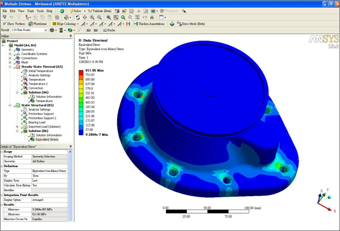The image size is (340, 231).
Task: Click the Probe tool button
Action: (x=109, y=30)
